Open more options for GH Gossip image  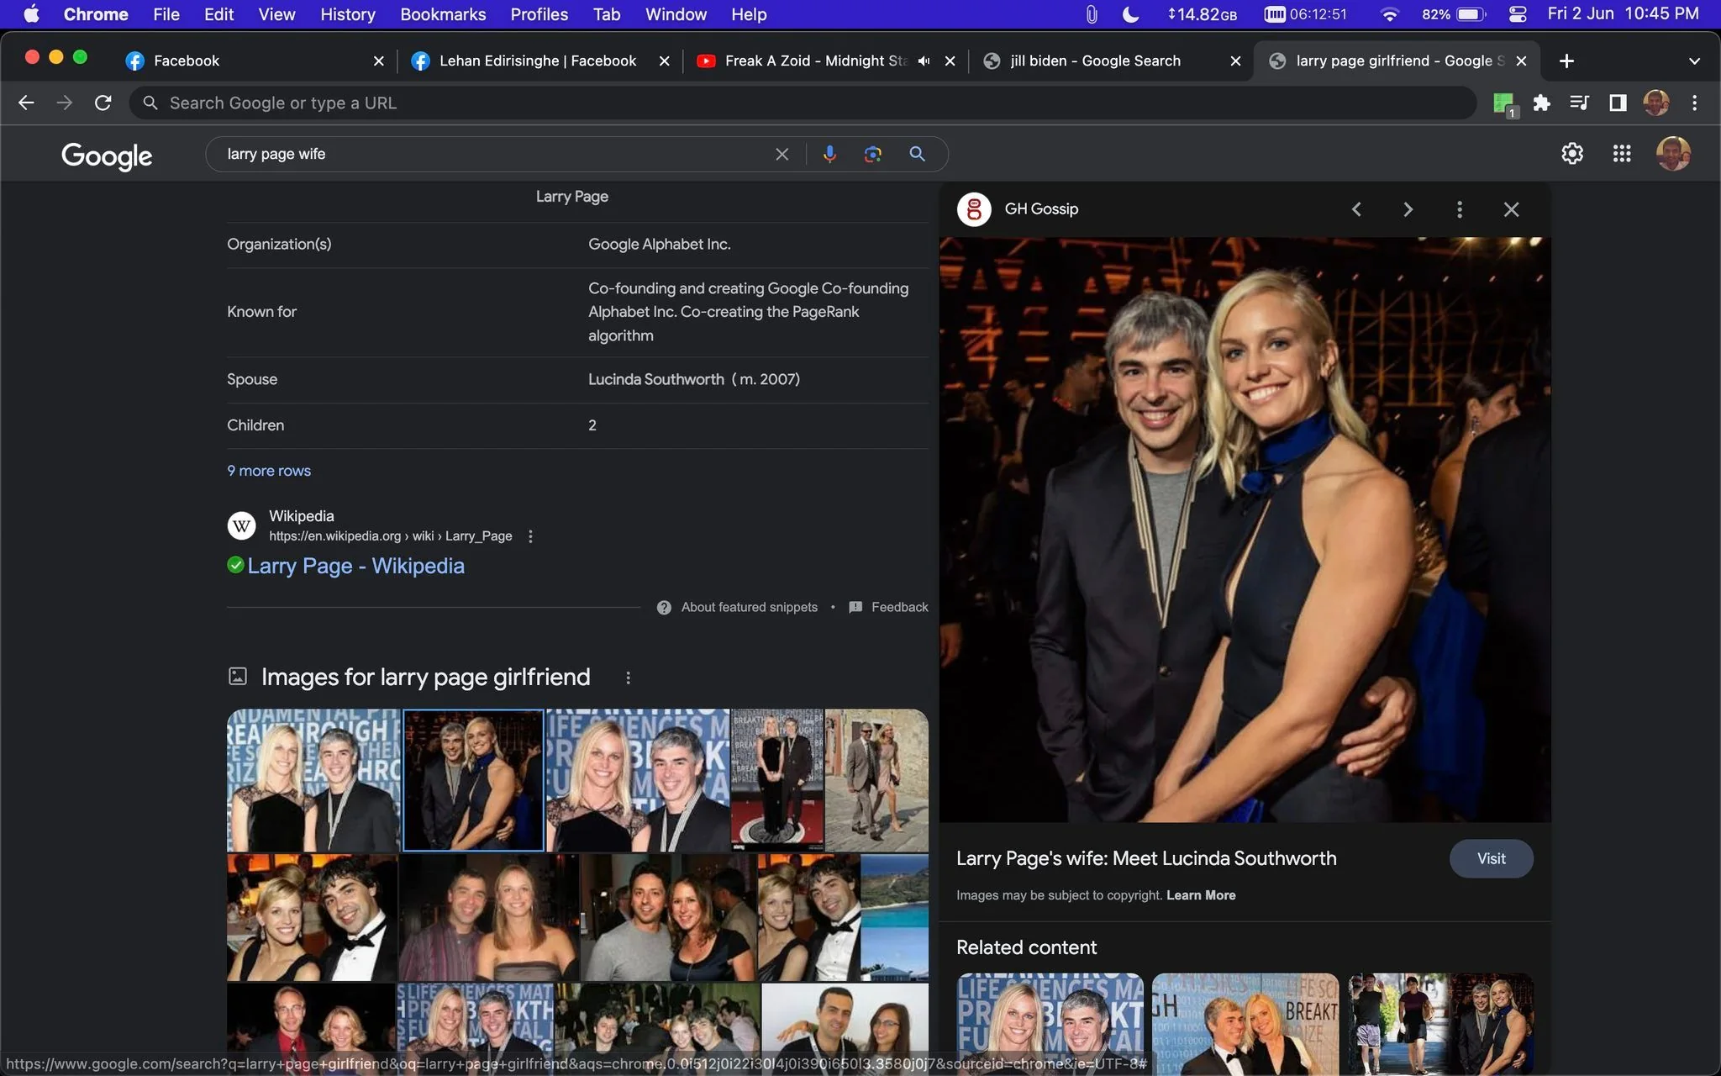click(x=1460, y=209)
